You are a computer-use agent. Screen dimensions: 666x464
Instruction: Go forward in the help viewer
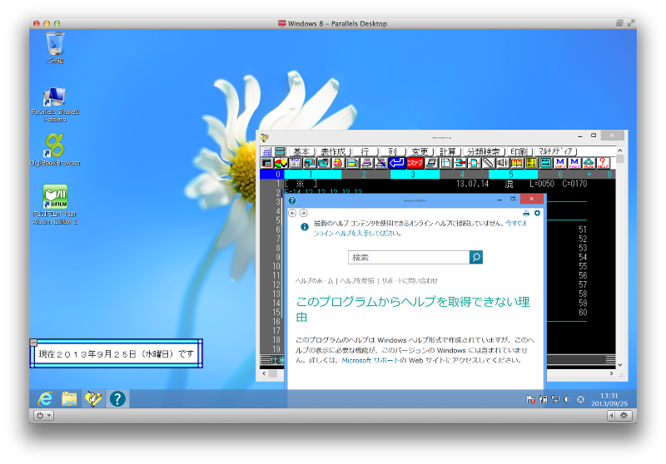tap(303, 213)
